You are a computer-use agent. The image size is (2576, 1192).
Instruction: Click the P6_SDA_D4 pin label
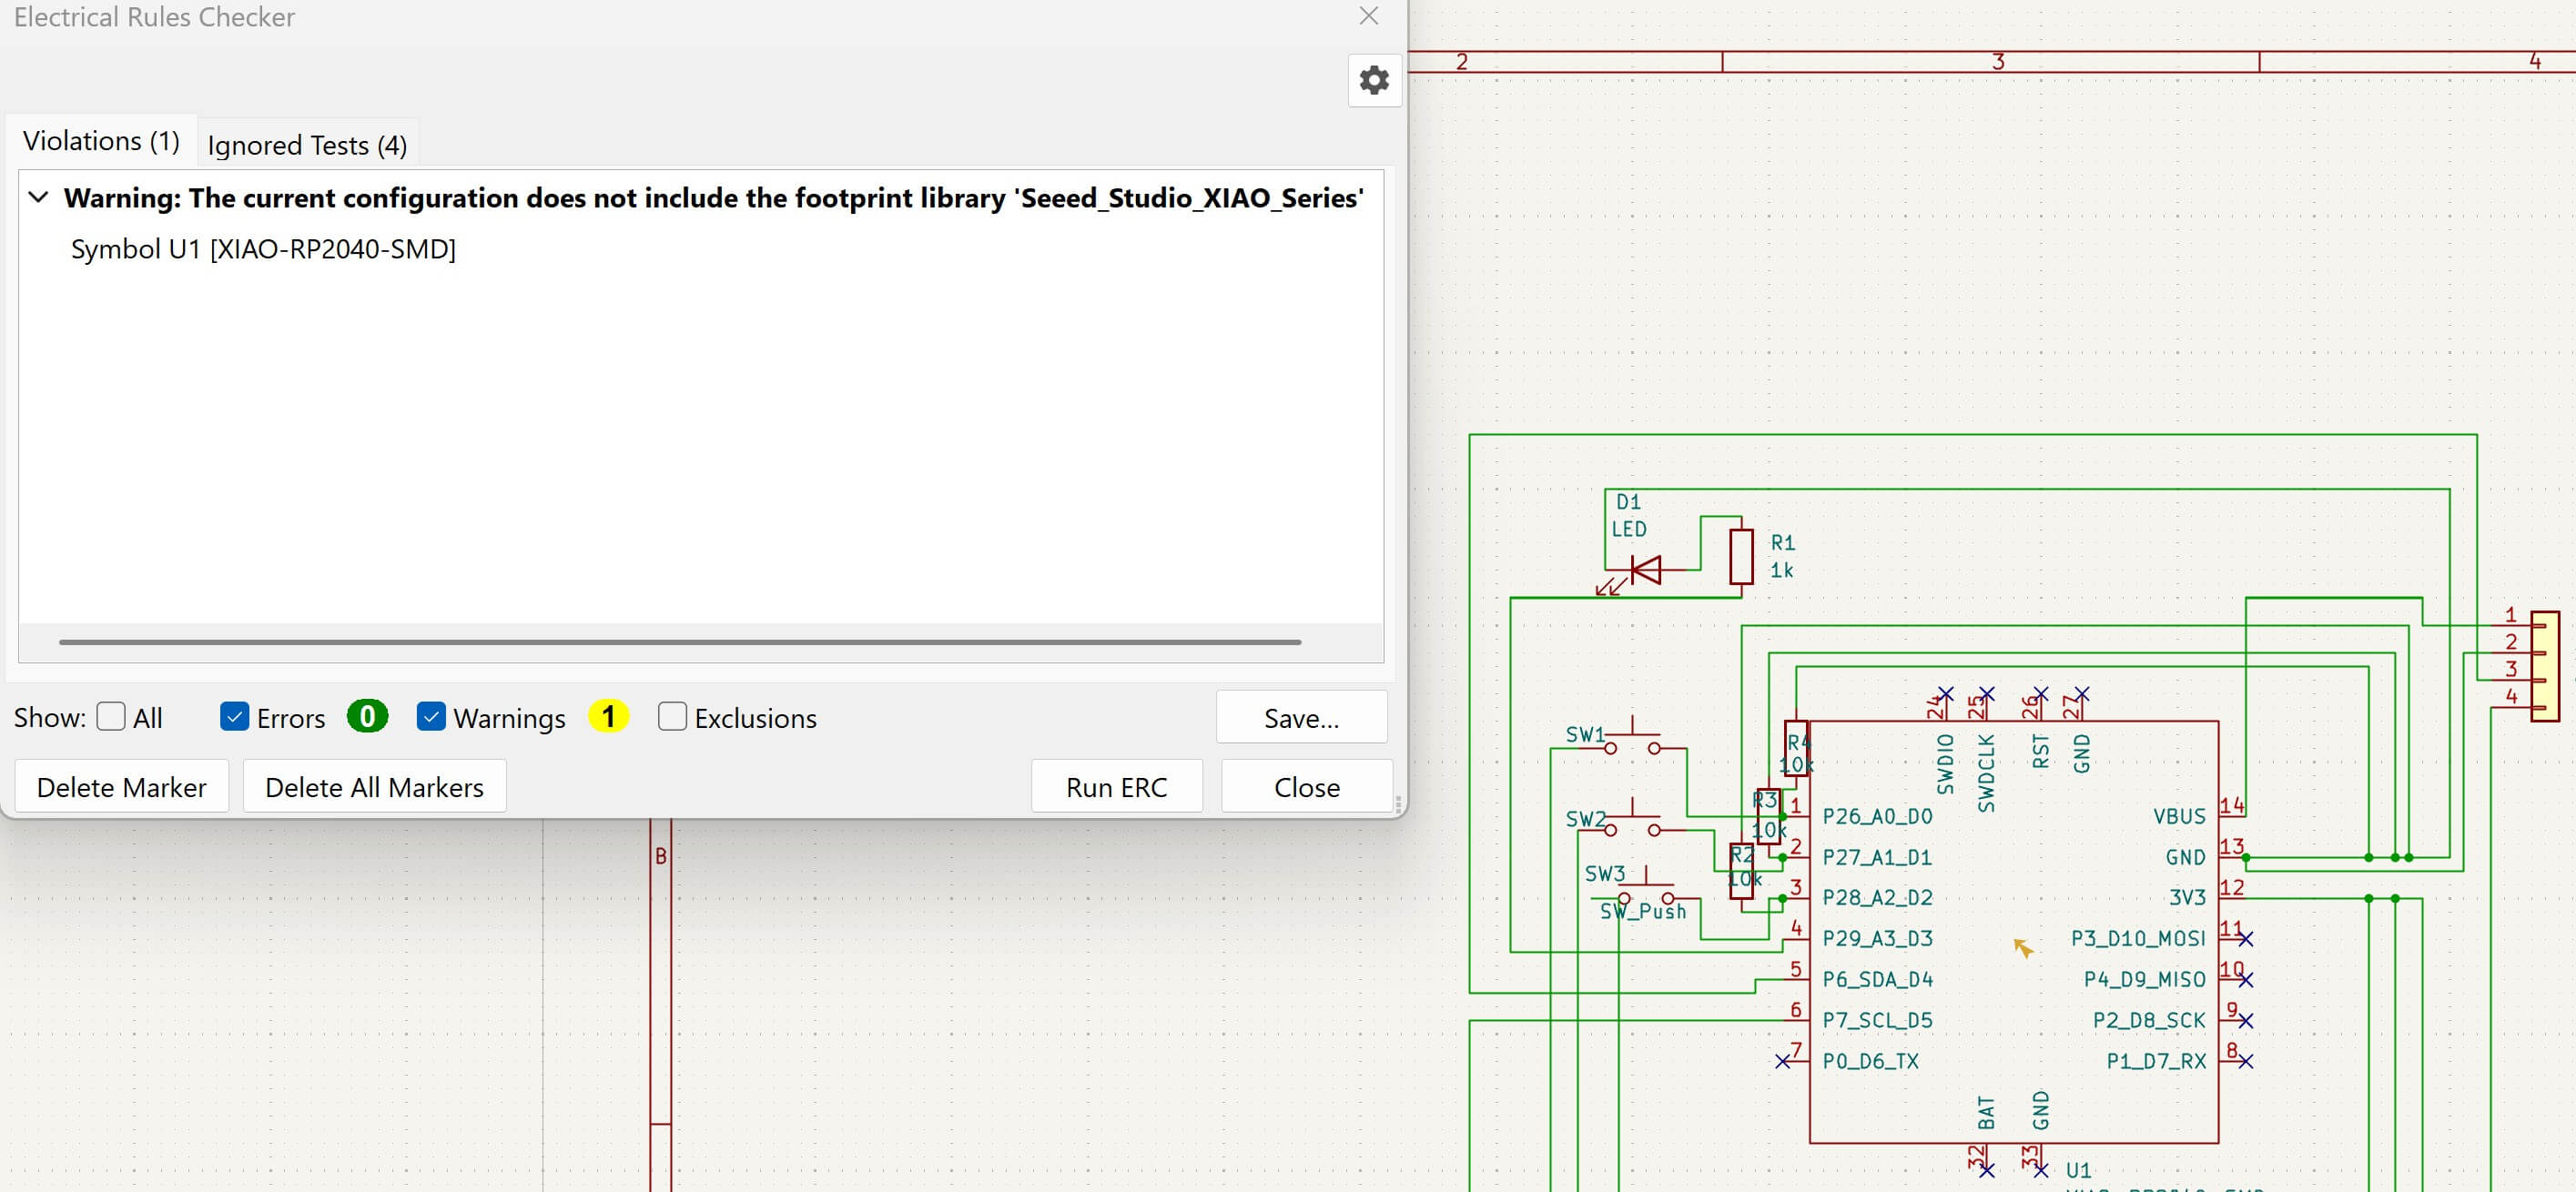[x=1877, y=980]
